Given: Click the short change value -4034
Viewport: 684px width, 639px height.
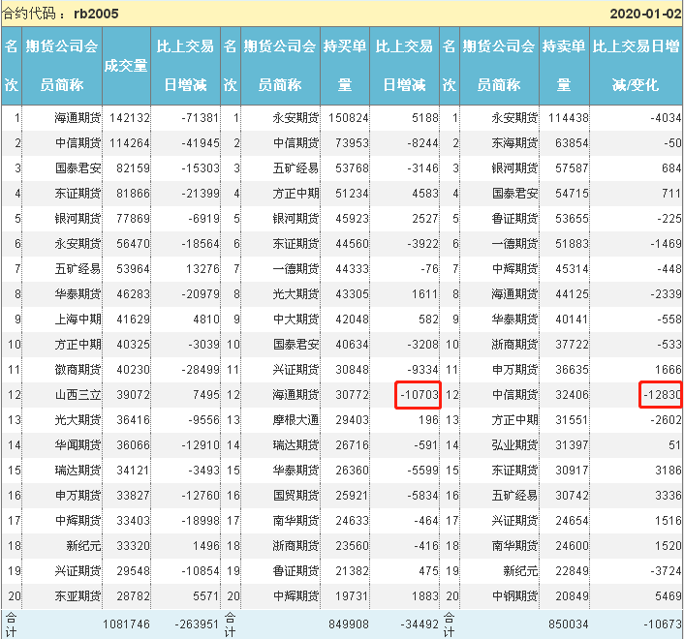Looking at the screenshot, I should pos(666,118).
